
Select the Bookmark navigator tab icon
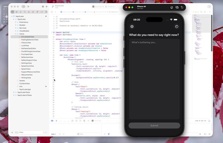(x=21, y=12)
